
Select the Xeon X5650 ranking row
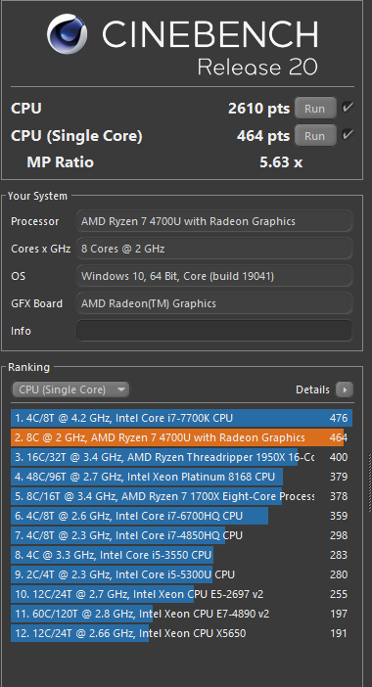181,633
